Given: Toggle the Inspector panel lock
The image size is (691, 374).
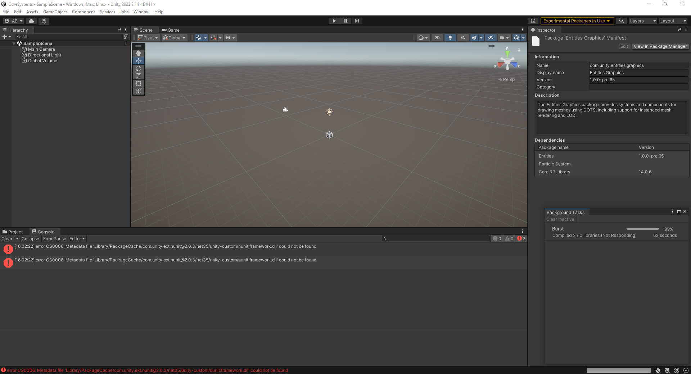Looking at the screenshot, I should click(x=680, y=30).
